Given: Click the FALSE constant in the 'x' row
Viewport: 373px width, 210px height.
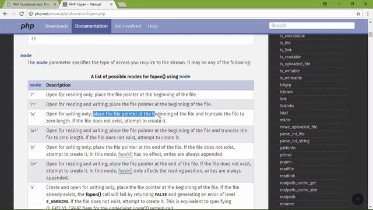Looking at the screenshot, I should 161,194.
